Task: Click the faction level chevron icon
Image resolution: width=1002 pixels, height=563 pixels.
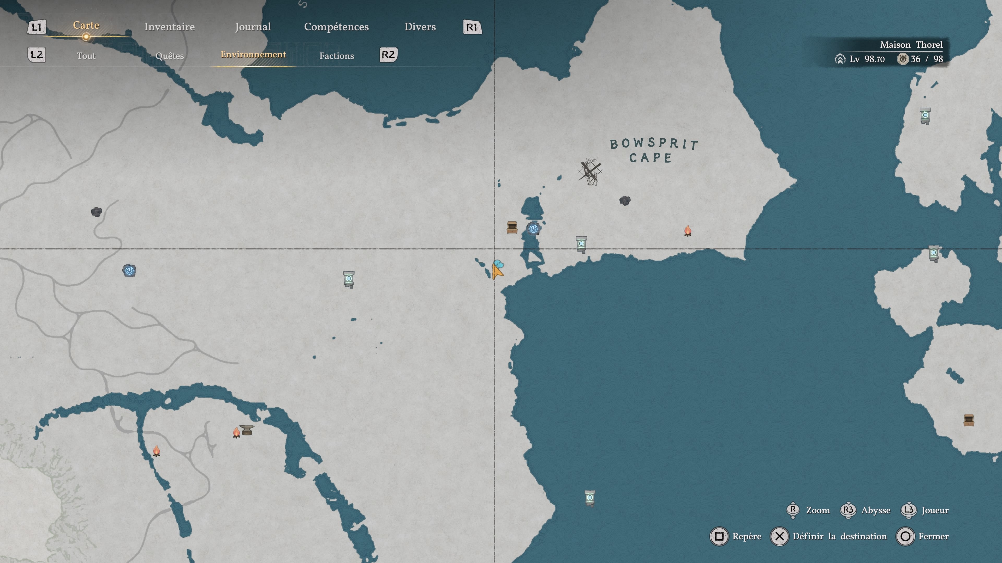Action: [840, 59]
